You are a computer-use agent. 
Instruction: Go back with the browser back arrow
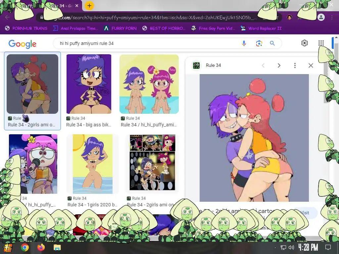click(x=7, y=17)
